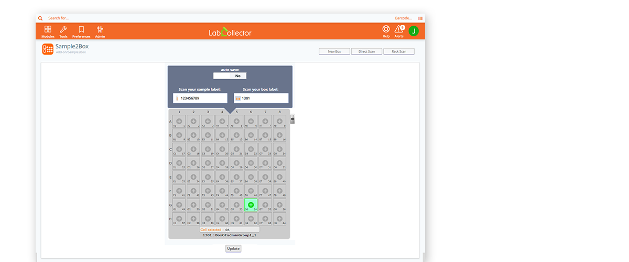
Task: Select cell G1 plus icon
Action: click(x=179, y=204)
